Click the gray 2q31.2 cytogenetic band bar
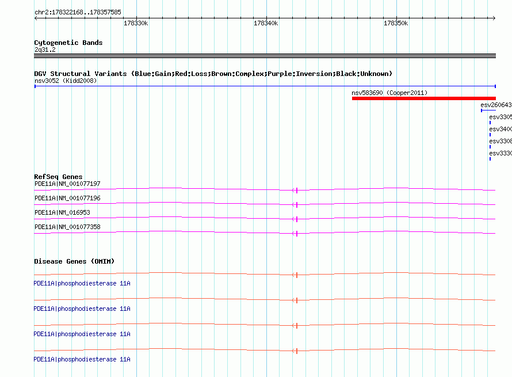Viewport: 512px width, 377px height. point(265,56)
